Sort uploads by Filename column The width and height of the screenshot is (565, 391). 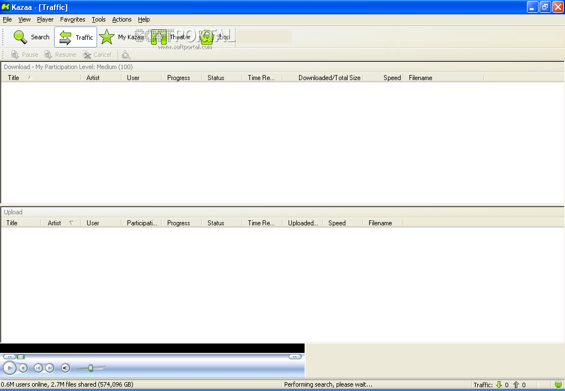pos(383,223)
